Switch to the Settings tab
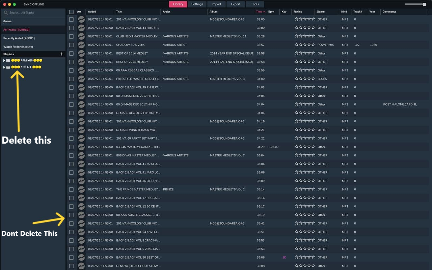Screen dimensions: 432x270 tap(197, 4)
